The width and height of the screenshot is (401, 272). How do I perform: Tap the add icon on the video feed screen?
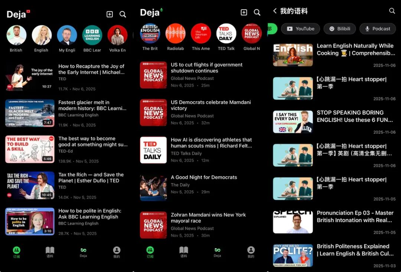[110, 14]
